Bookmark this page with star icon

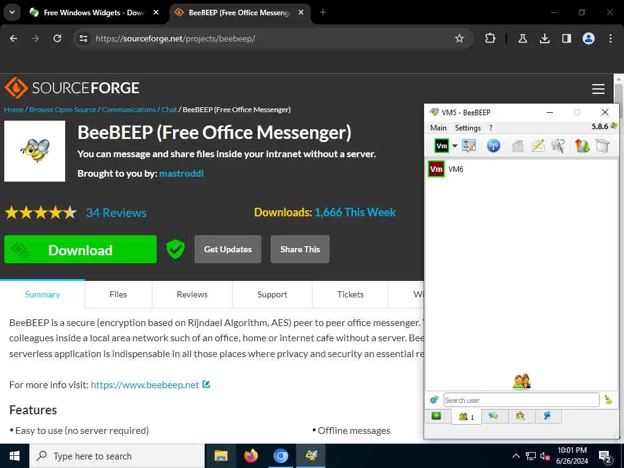[x=459, y=38]
